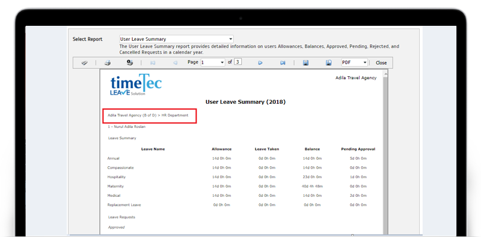The width and height of the screenshot is (481, 237).
Task: Click Maternity balance '40d 4h 48m'
Action: (312, 186)
